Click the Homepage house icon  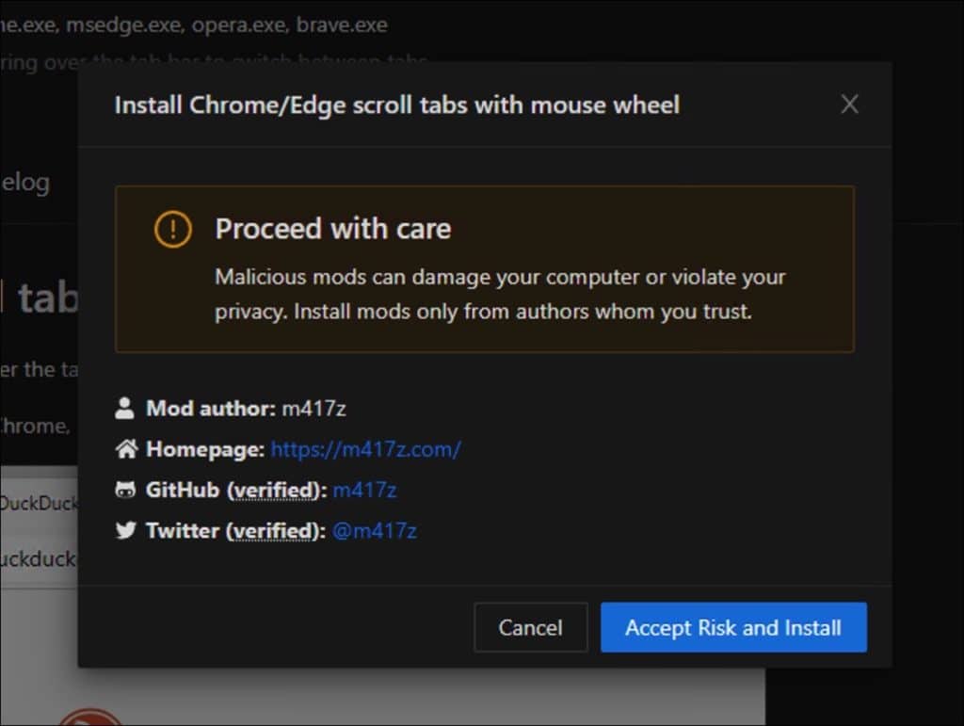(x=126, y=449)
